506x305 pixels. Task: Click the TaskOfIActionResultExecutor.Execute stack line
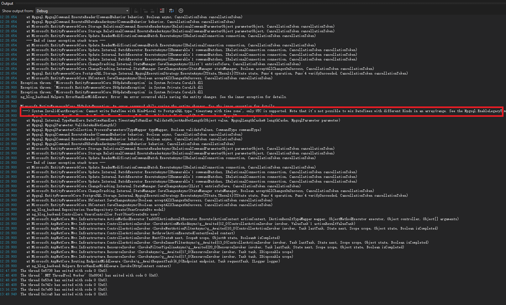[x=242, y=219]
